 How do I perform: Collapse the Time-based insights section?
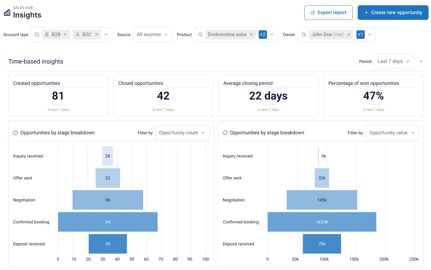click(421, 62)
